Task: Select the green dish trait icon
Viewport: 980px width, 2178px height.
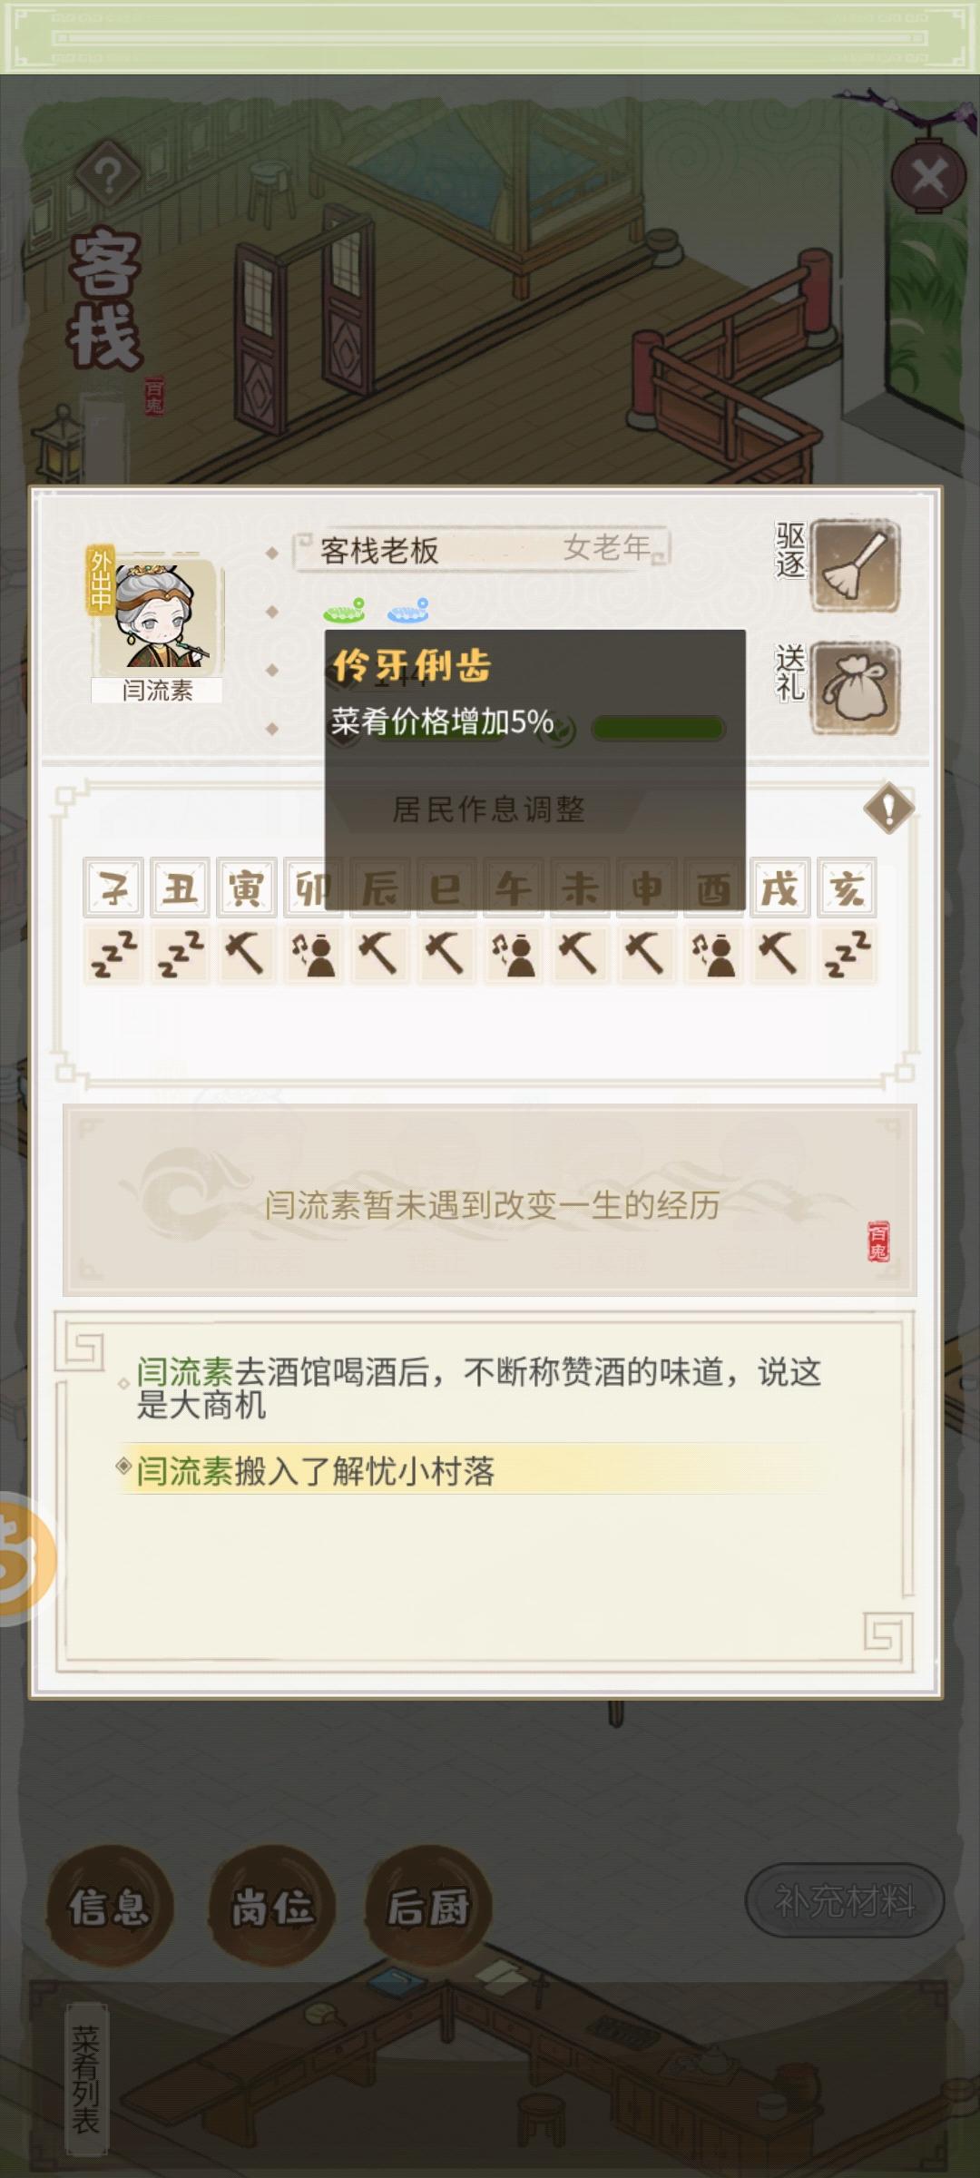Action: pyautogui.click(x=345, y=611)
